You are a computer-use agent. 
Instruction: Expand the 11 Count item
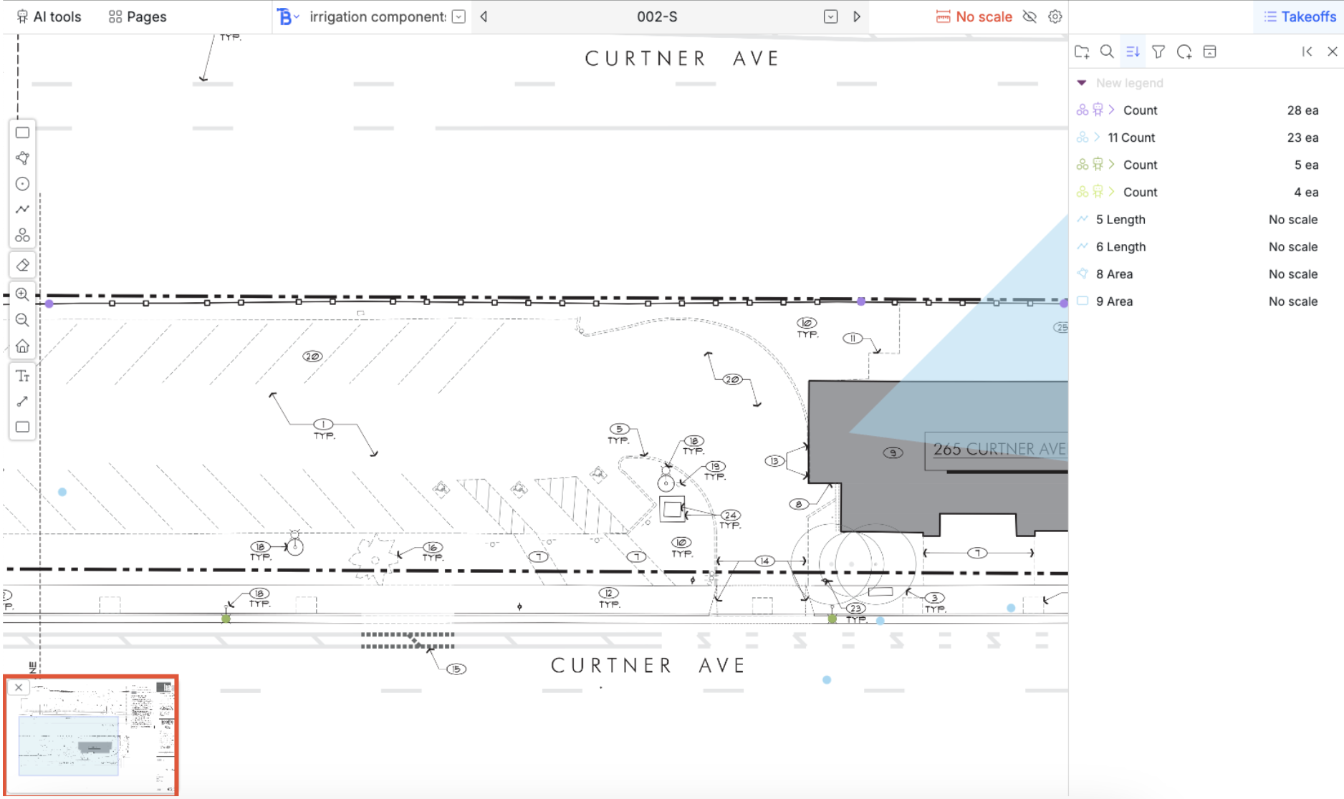tap(1097, 137)
